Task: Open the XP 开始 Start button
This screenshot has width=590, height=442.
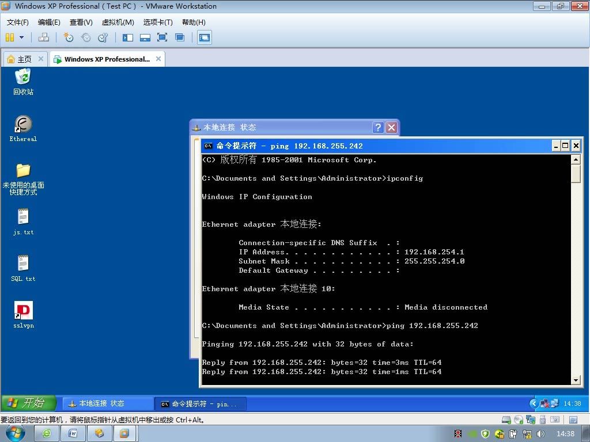Action: coord(29,403)
